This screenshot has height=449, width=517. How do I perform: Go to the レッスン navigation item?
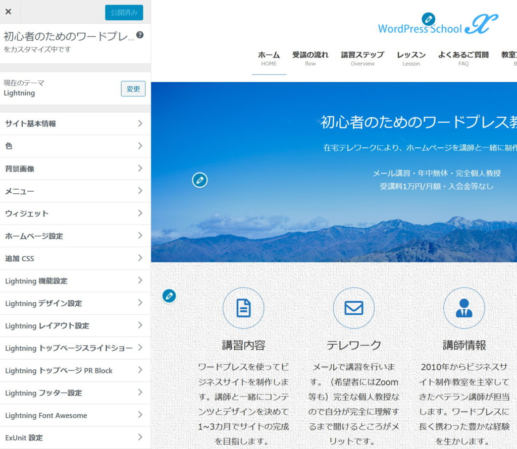(411, 59)
